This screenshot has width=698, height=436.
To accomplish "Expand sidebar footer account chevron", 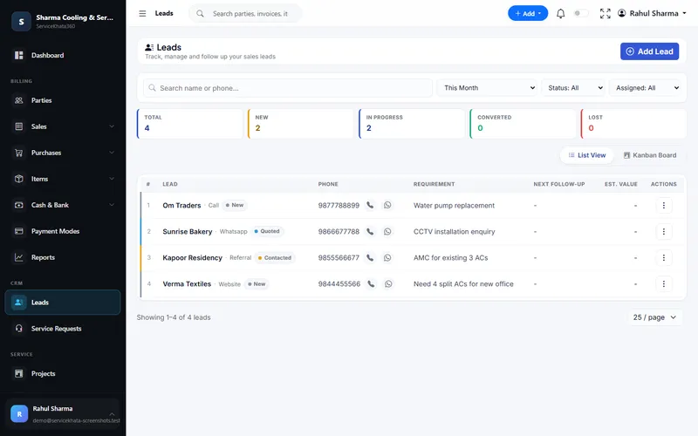I will tap(113, 413).
